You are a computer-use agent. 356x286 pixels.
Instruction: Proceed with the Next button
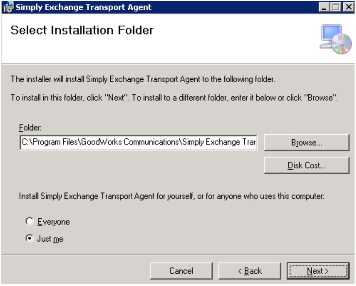[x=318, y=271]
